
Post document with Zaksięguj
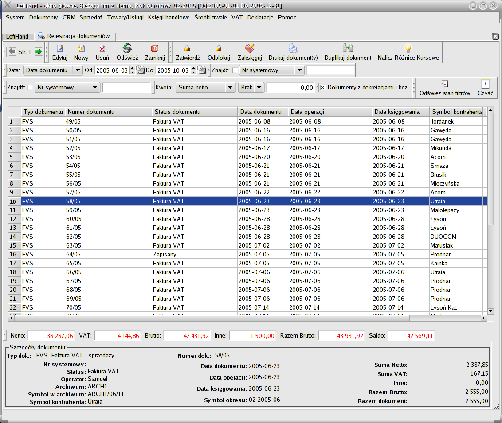click(x=250, y=53)
